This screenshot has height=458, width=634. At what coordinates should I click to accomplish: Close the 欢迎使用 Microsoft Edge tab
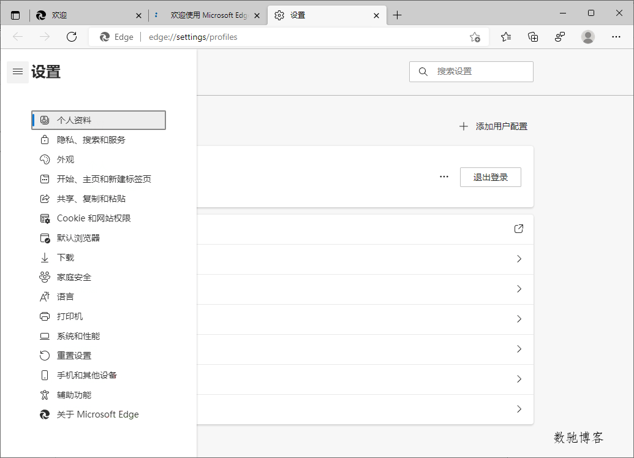click(257, 16)
